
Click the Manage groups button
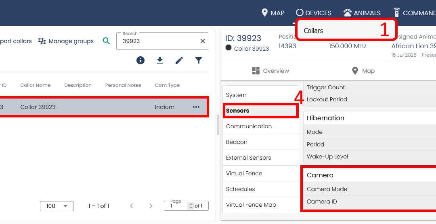click(x=66, y=41)
